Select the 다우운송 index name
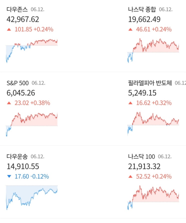 coord(17,156)
